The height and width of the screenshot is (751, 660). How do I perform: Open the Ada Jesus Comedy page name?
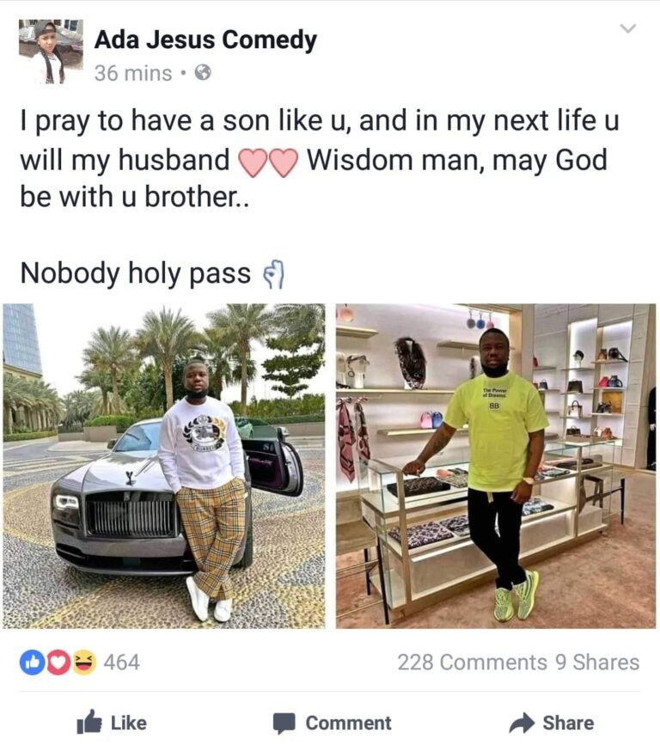point(205,40)
